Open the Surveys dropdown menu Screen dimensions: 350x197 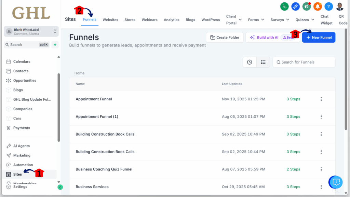pos(280,19)
